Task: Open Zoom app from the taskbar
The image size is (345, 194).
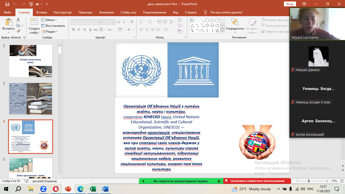Action: pyautogui.click(x=43, y=189)
